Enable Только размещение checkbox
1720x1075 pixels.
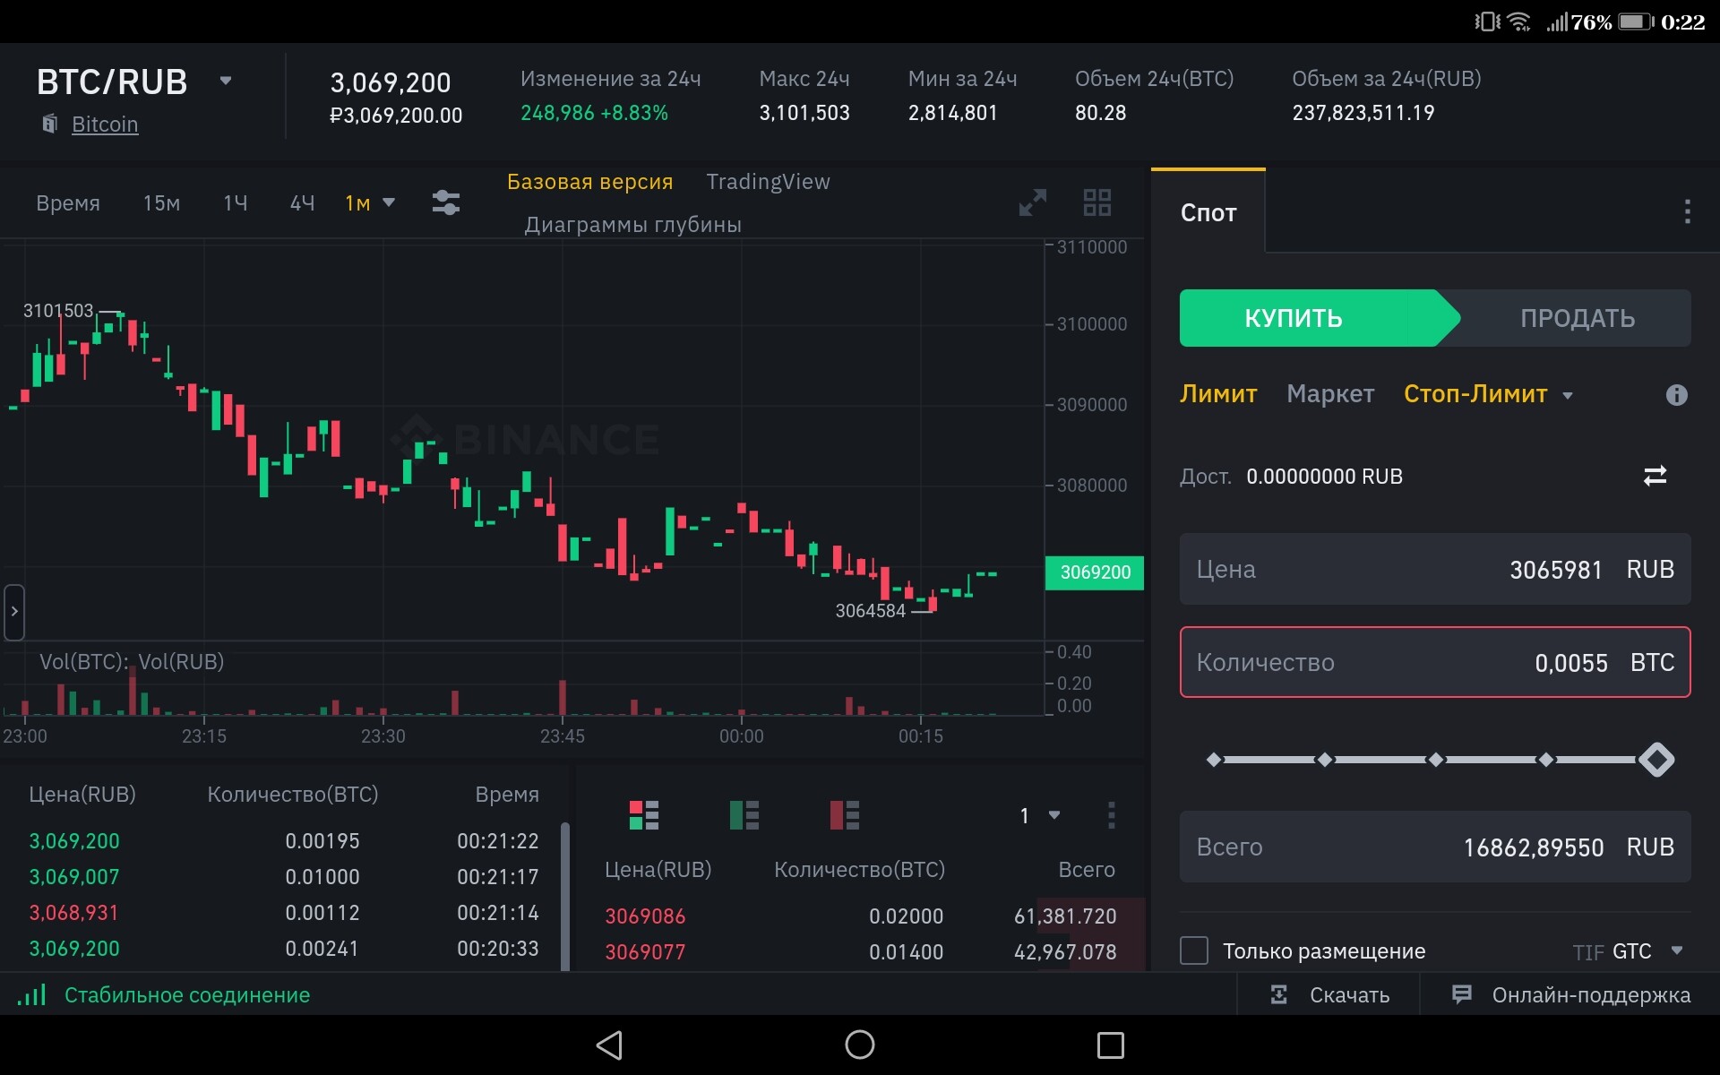tap(1194, 950)
